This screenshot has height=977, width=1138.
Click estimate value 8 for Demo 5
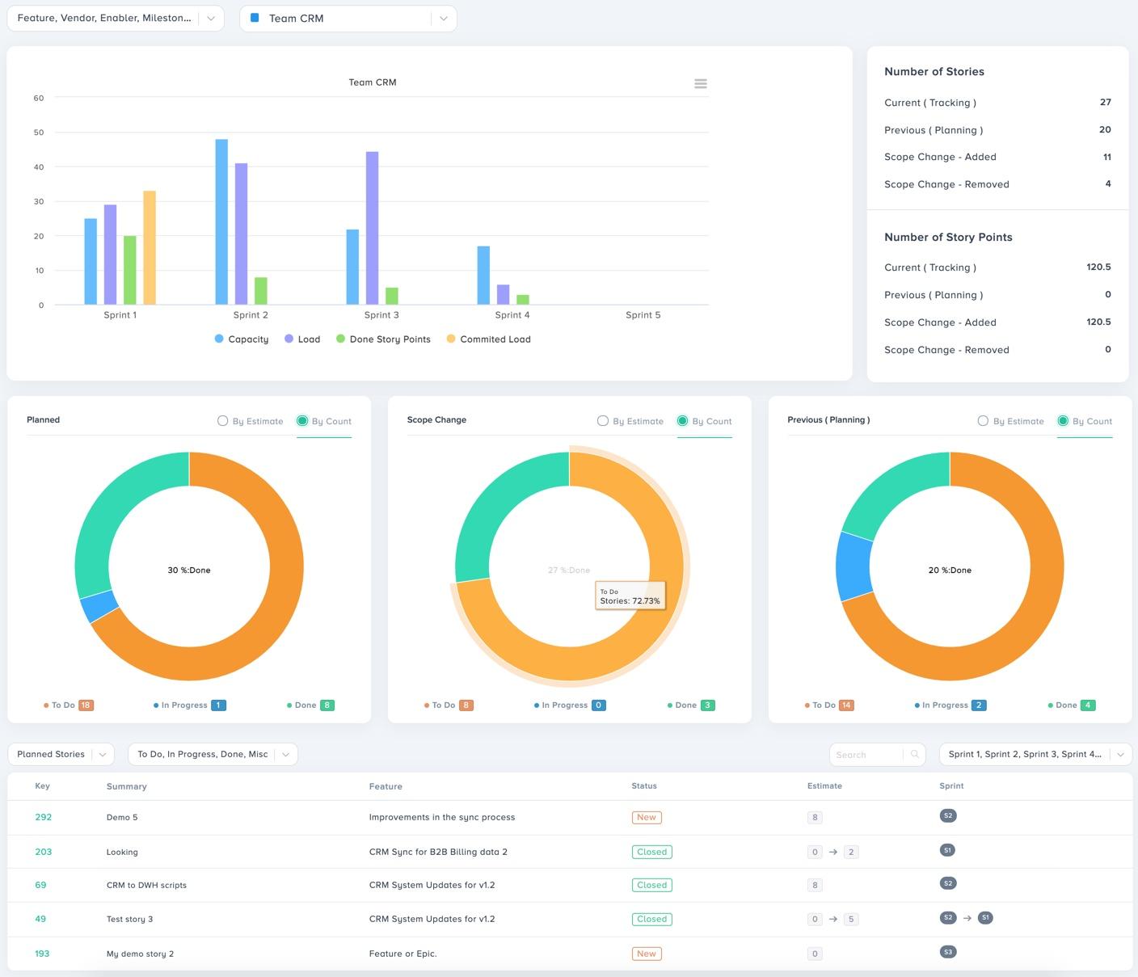coord(815,817)
